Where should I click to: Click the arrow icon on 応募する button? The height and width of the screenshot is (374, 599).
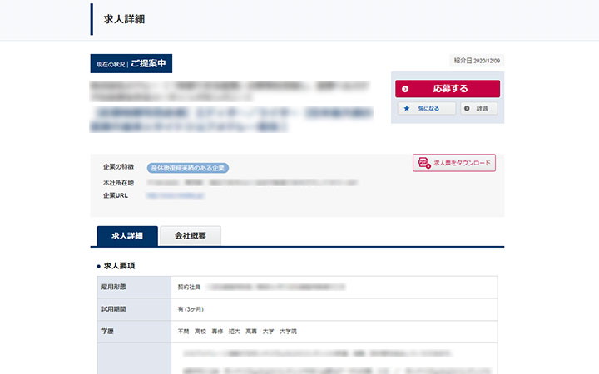405,89
